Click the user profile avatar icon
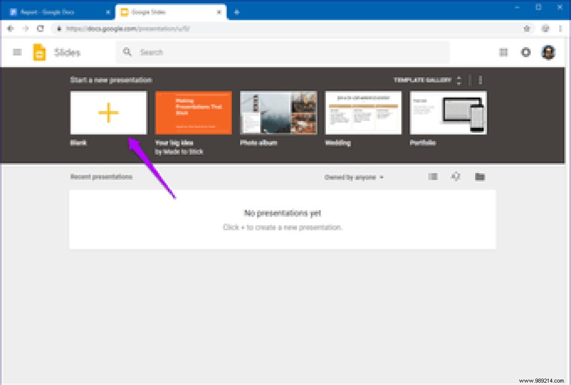The width and height of the screenshot is (571, 385). 549,52
